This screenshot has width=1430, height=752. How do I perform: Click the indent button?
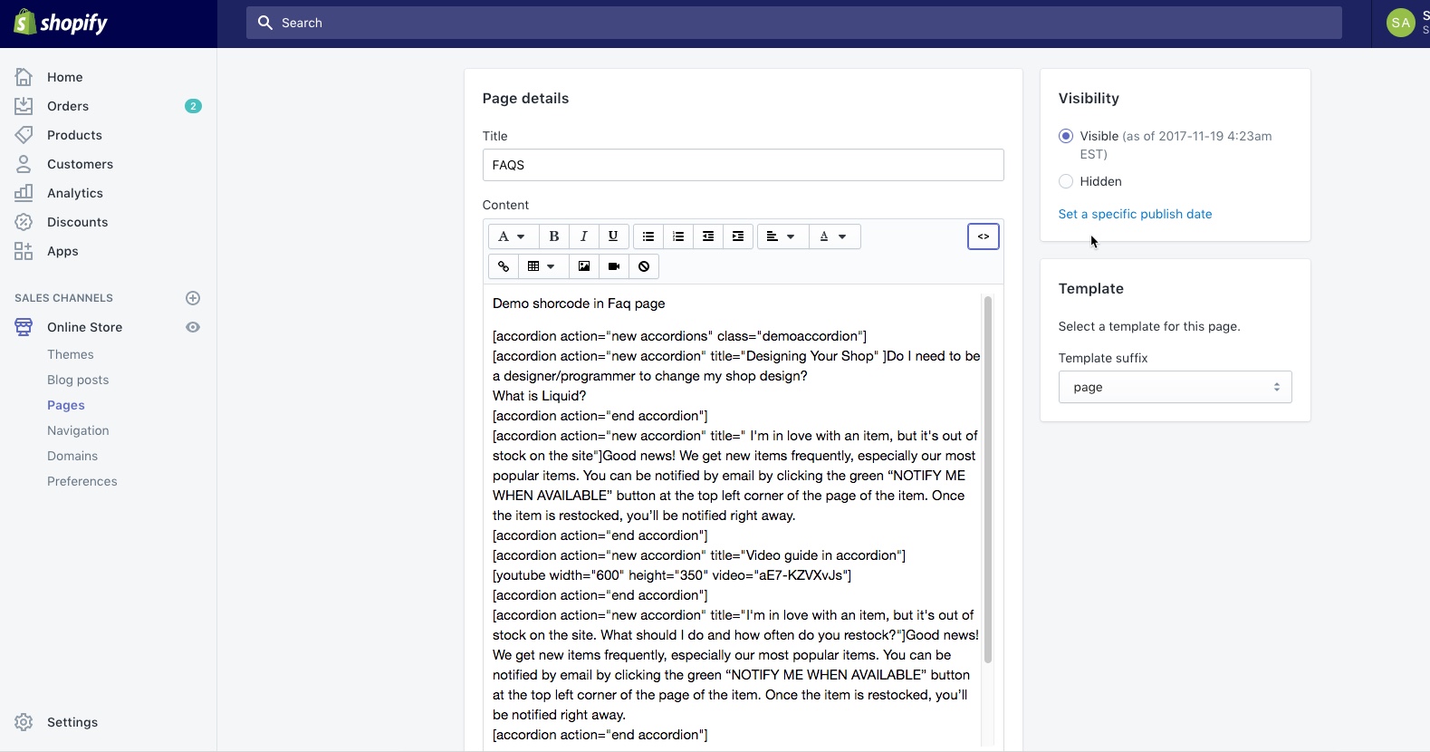click(738, 236)
